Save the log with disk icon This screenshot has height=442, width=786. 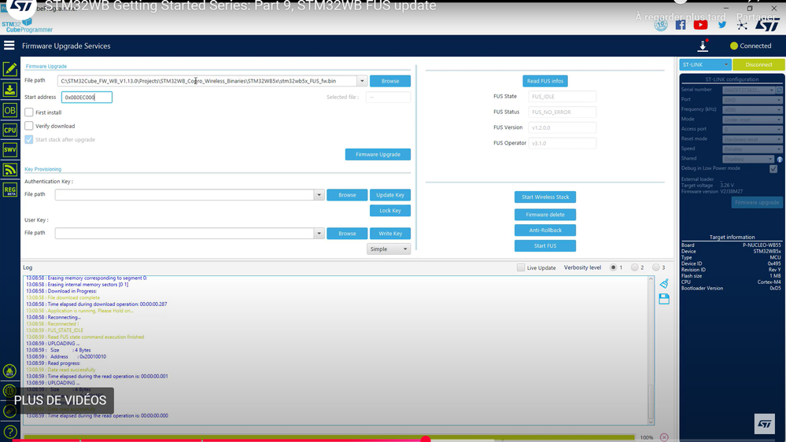coord(664,299)
